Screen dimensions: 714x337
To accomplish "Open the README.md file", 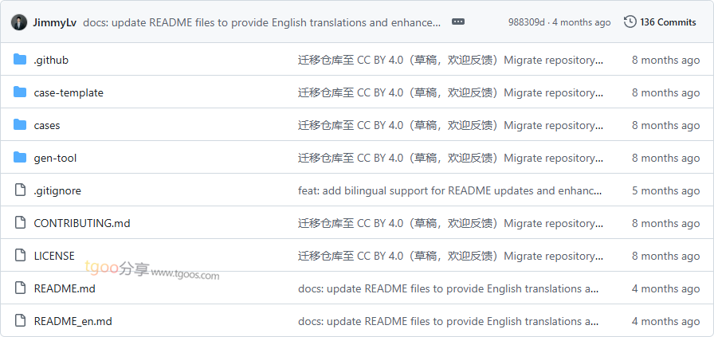I will point(65,288).
